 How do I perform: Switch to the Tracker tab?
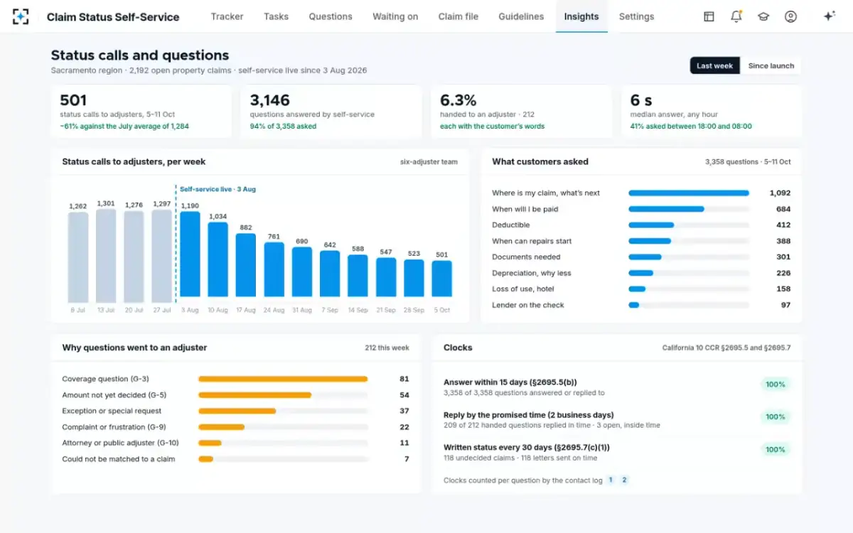(x=227, y=16)
